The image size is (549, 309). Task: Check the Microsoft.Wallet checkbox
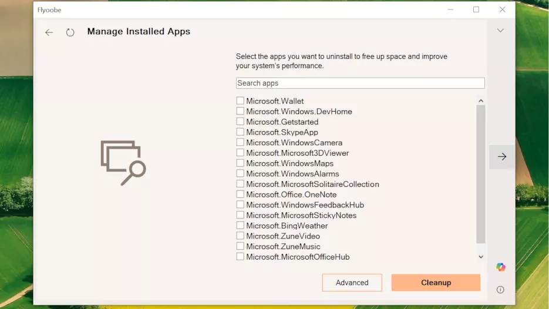pos(240,101)
